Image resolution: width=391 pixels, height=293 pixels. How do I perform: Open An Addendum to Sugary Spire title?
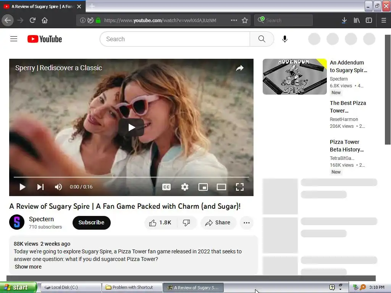click(349, 66)
